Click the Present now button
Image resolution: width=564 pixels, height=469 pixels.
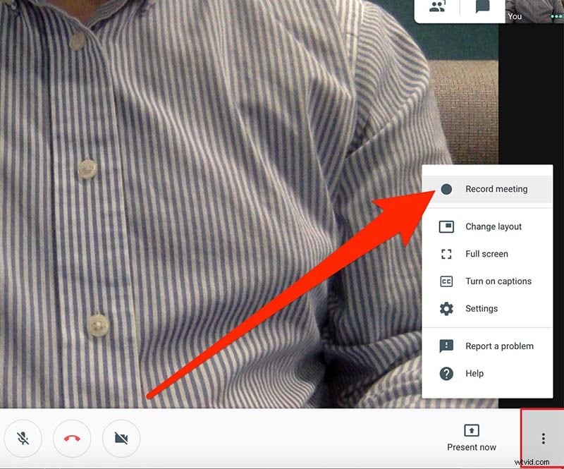471,438
